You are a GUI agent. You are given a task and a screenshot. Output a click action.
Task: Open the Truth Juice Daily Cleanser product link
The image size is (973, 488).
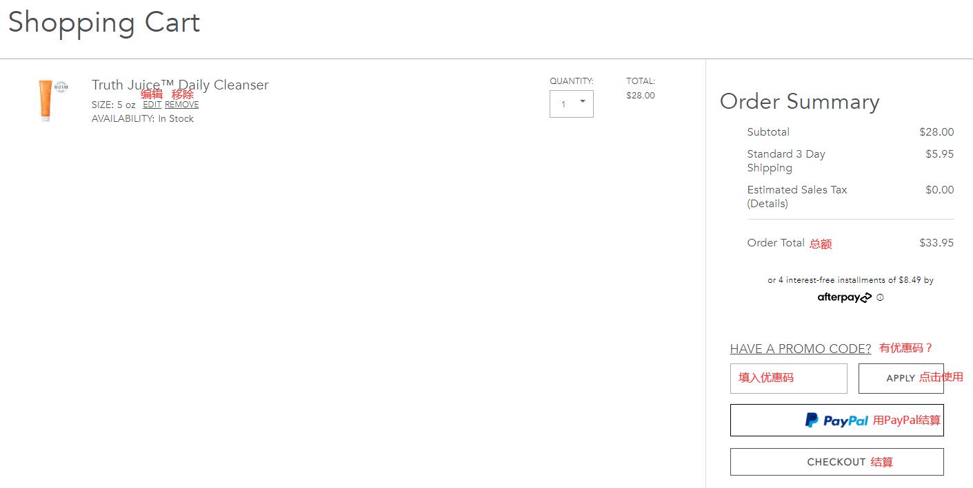[180, 85]
